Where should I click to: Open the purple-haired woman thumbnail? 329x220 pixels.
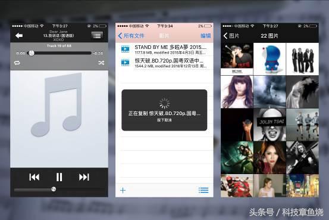(237, 92)
